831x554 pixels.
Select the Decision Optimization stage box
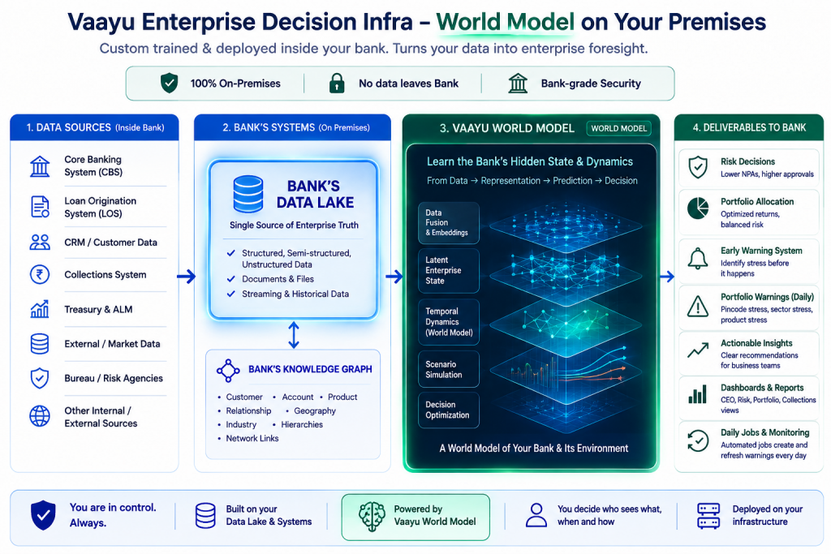448,410
